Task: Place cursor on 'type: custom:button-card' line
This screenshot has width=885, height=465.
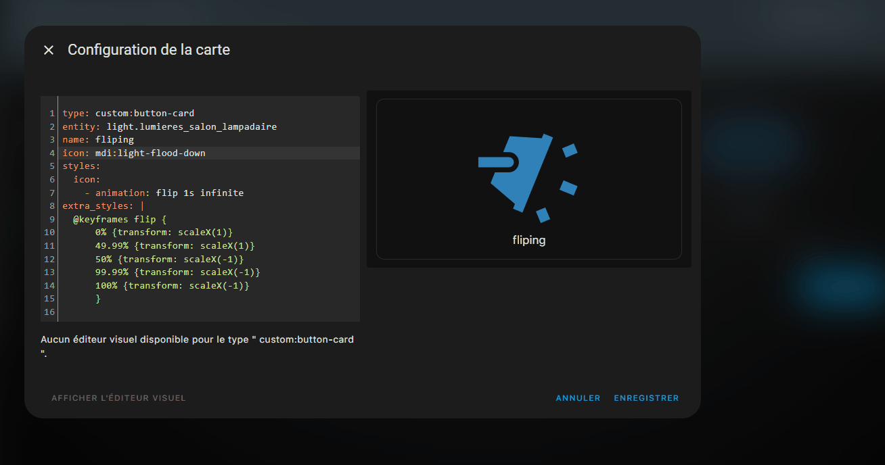Action: (x=129, y=114)
